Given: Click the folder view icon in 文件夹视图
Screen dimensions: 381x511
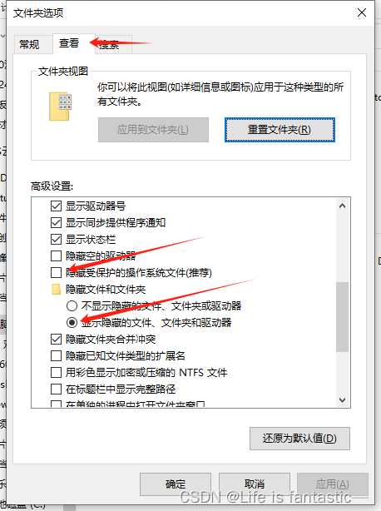Looking at the screenshot, I should (60, 107).
